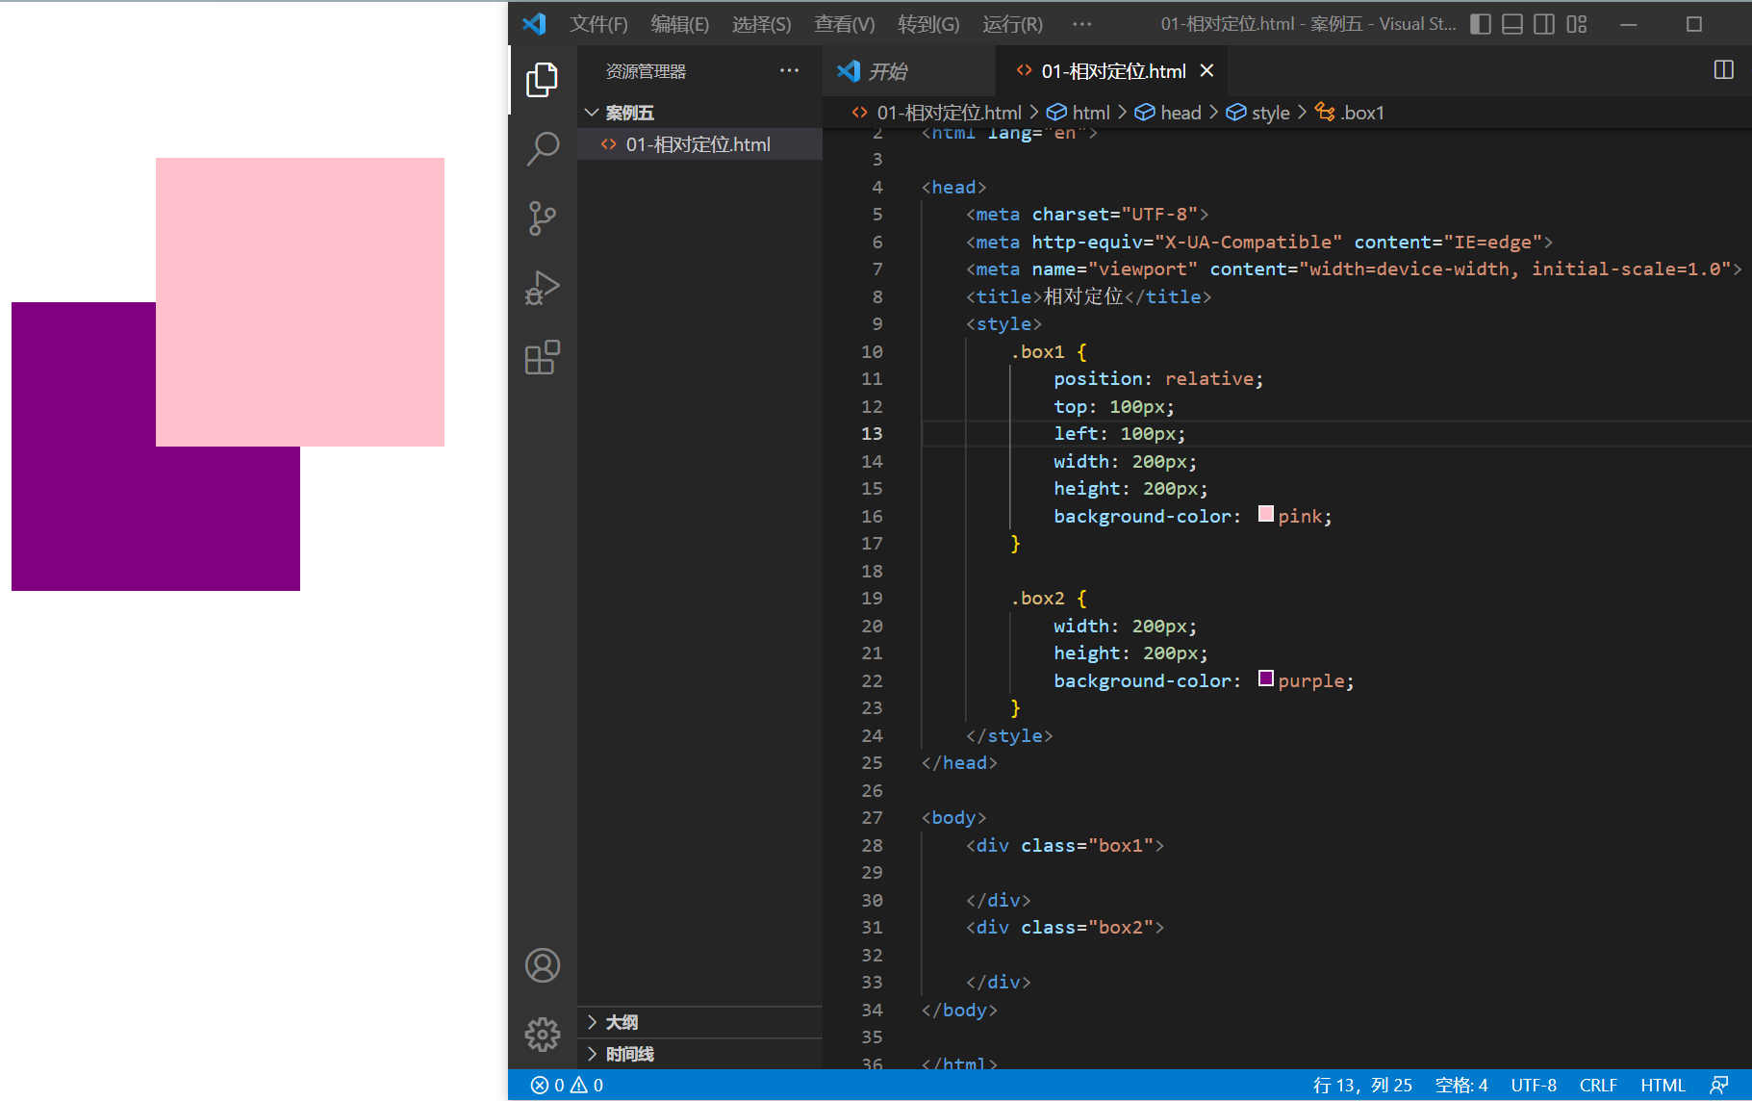Change indentation via 空格: 4

pyautogui.click(x=1461, y=1086)
